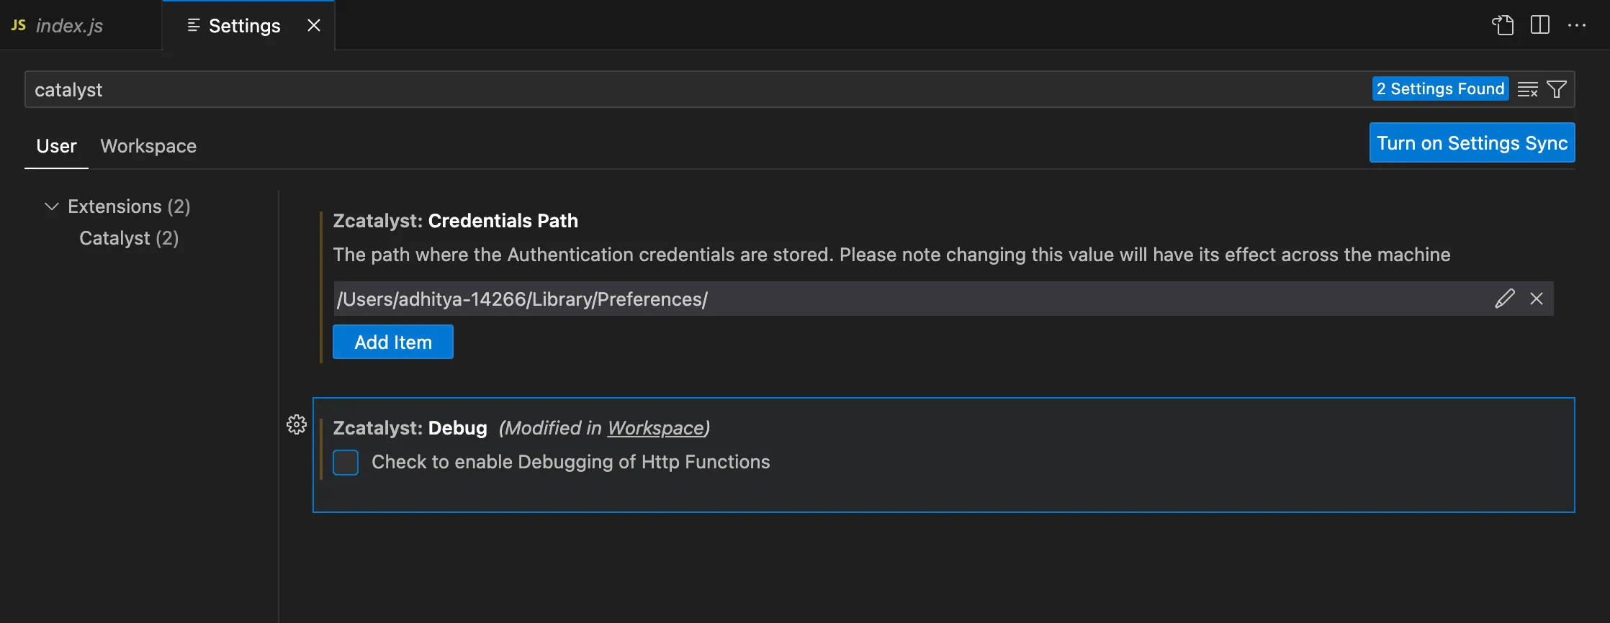
Task: Clear the settings search input
Action: (x=1528, y=89)
